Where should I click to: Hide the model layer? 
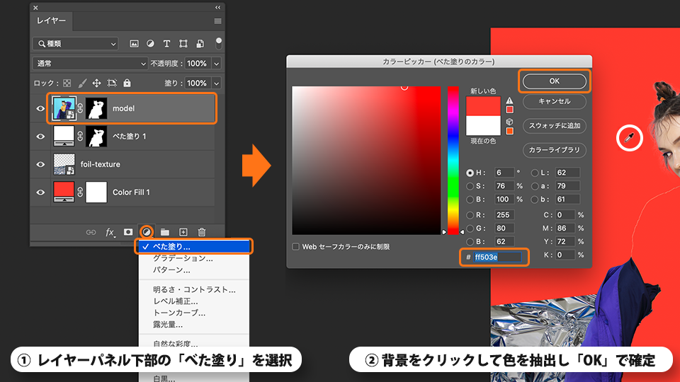(x=40, y=109)
